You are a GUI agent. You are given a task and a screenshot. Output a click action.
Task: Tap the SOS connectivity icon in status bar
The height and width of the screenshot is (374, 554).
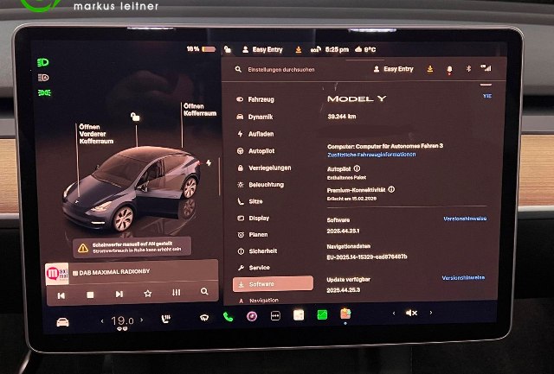pyautogui.click(x=315, y=49)
